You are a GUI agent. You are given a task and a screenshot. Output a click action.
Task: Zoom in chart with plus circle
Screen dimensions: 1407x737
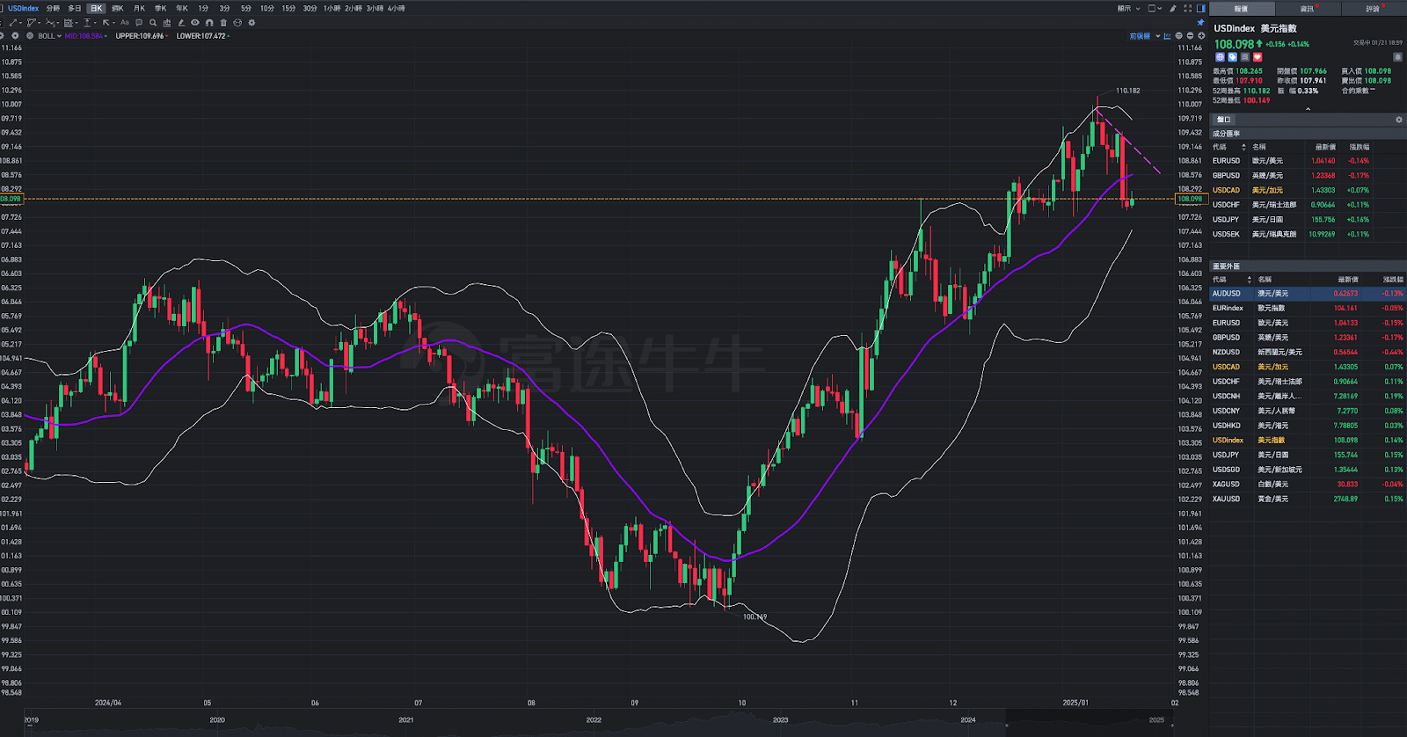(x=1201, y=36)
